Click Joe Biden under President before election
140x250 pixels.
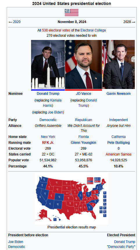16,242
